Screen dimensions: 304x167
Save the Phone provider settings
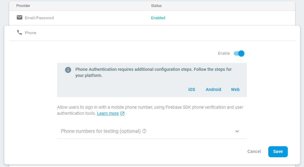[x=278, y=151]
